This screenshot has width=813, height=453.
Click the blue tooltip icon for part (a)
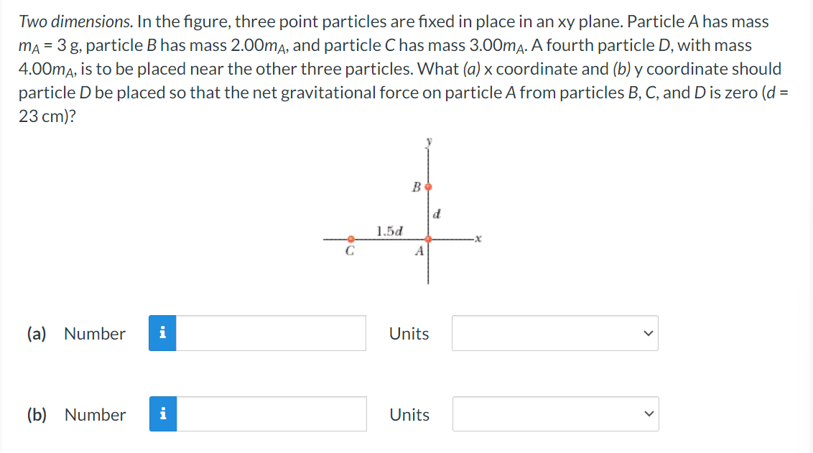pyautogui.click(x=163, y=333)
